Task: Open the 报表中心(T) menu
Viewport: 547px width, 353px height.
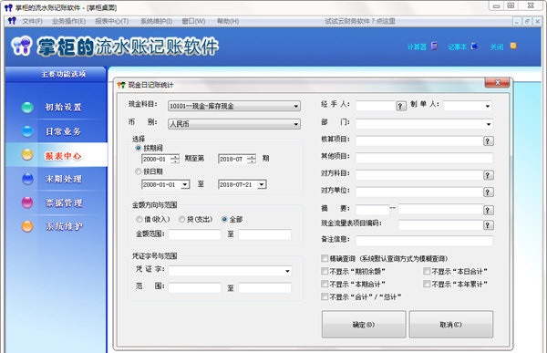Action: [x=112, y=21]
